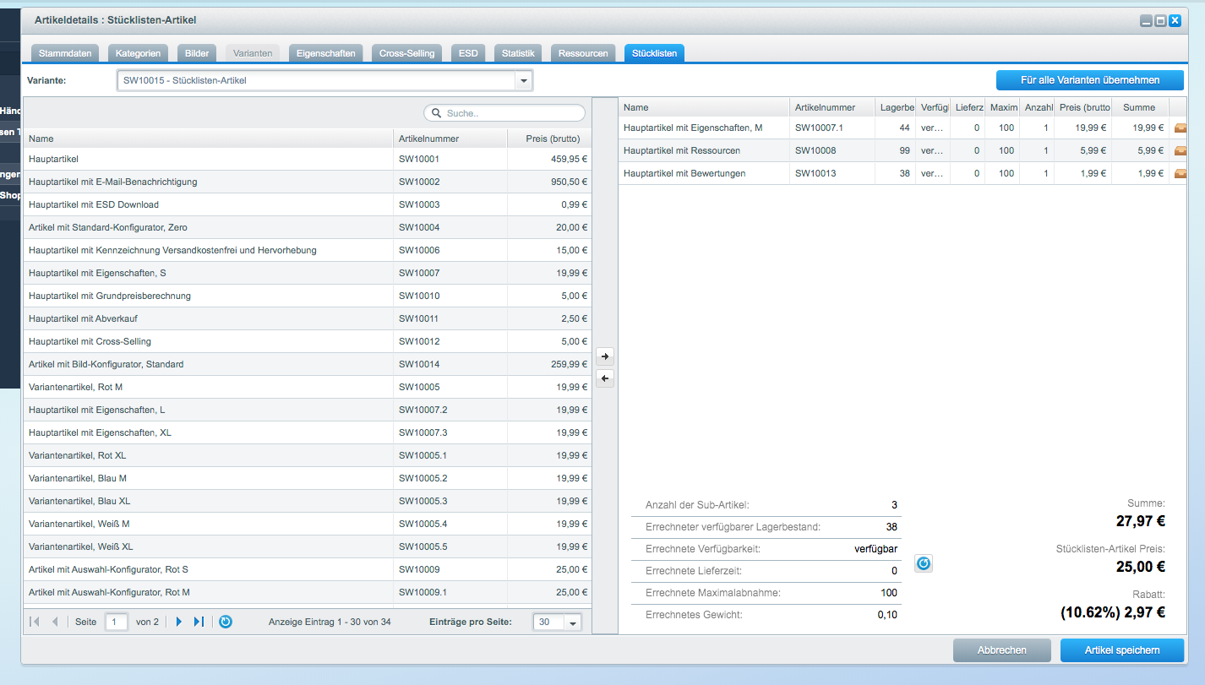Image resolution: width=1205 pixels, height=685 pixels.
Task: Click Anzahl cell of Hauptartikel mit Eigenschaften, M
Action: pos(1037,128)
